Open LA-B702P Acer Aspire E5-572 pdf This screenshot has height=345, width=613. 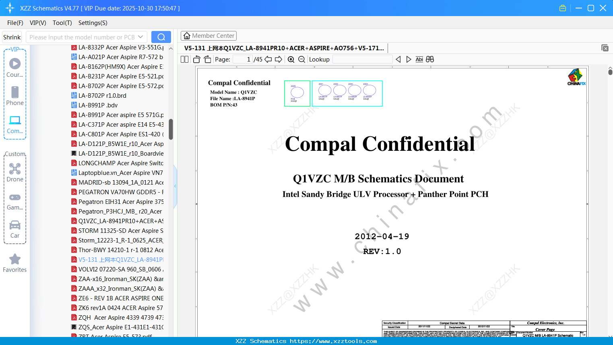point(118,86)
